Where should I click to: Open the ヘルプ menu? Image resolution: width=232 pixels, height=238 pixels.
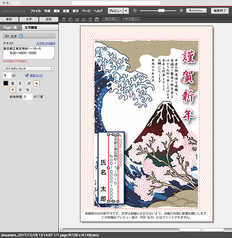98,11
